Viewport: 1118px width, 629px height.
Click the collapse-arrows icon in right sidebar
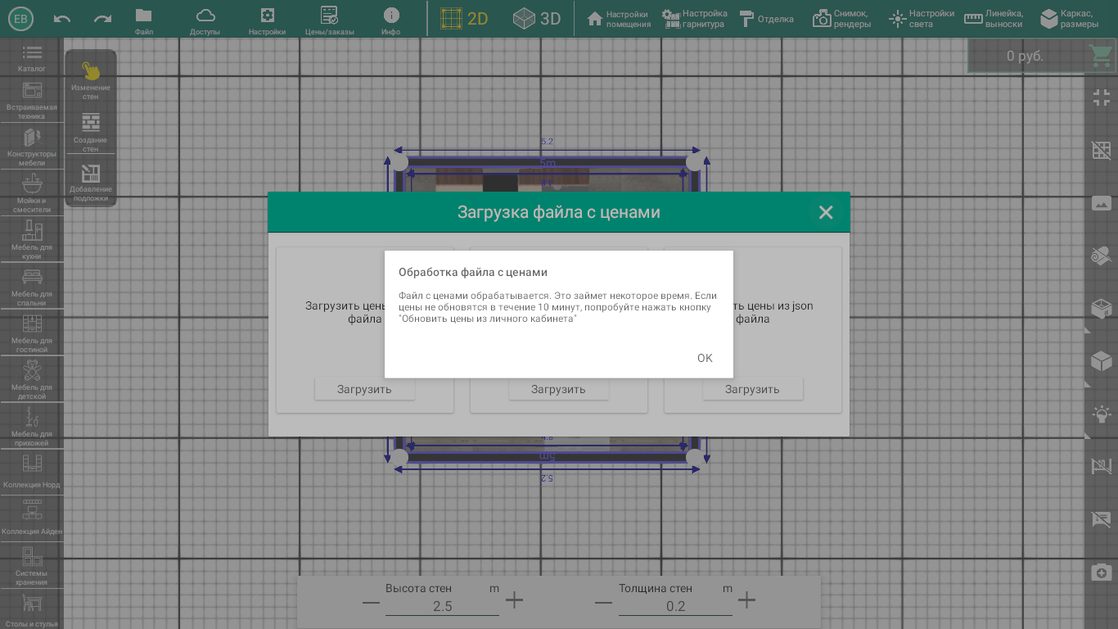pos(1102,97)
